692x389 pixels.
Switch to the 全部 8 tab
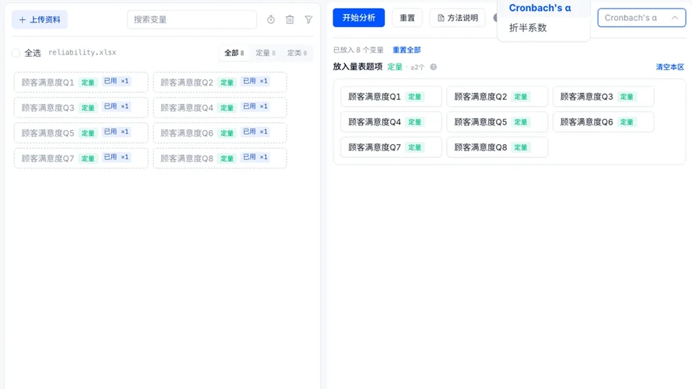point(234,53)
